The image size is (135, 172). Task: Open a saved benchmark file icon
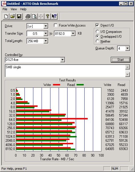click(x=13, y=17)
